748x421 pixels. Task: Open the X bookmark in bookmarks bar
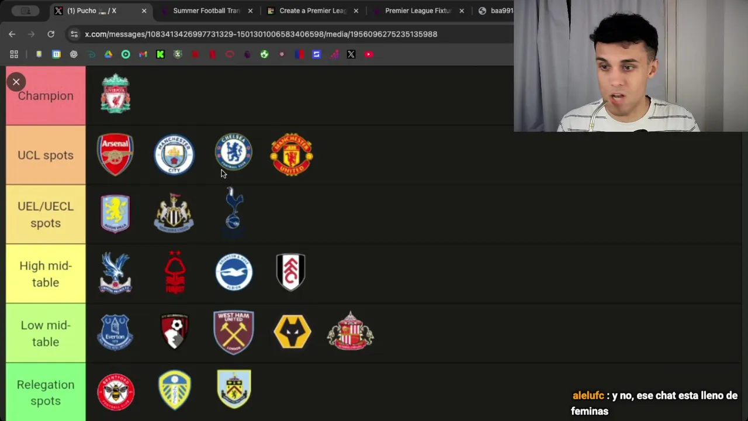pos(351,54)
